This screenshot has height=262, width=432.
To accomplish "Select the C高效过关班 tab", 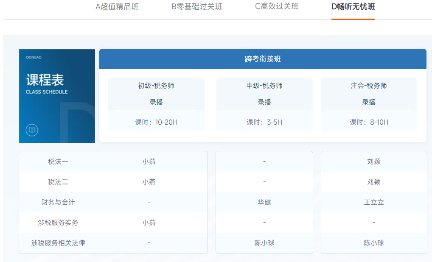I will point(277,6).
